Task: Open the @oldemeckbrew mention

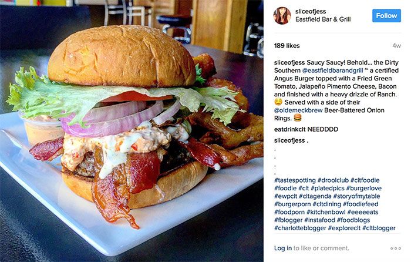Action: pos(298,110)
